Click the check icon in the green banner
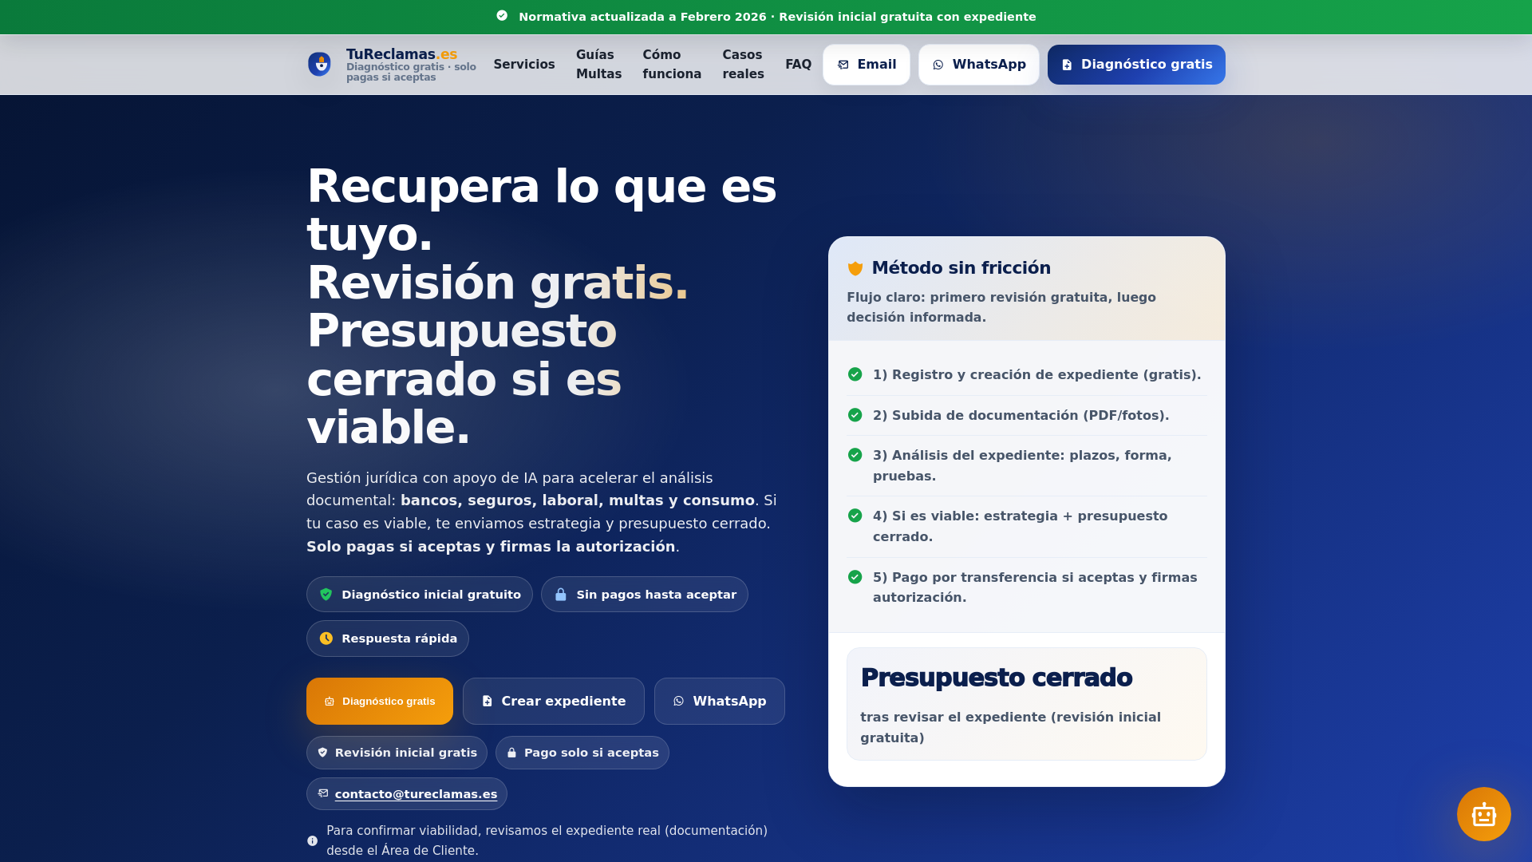Image resolution: width=1532 pixels, height=862 pixels. point(502,16)
